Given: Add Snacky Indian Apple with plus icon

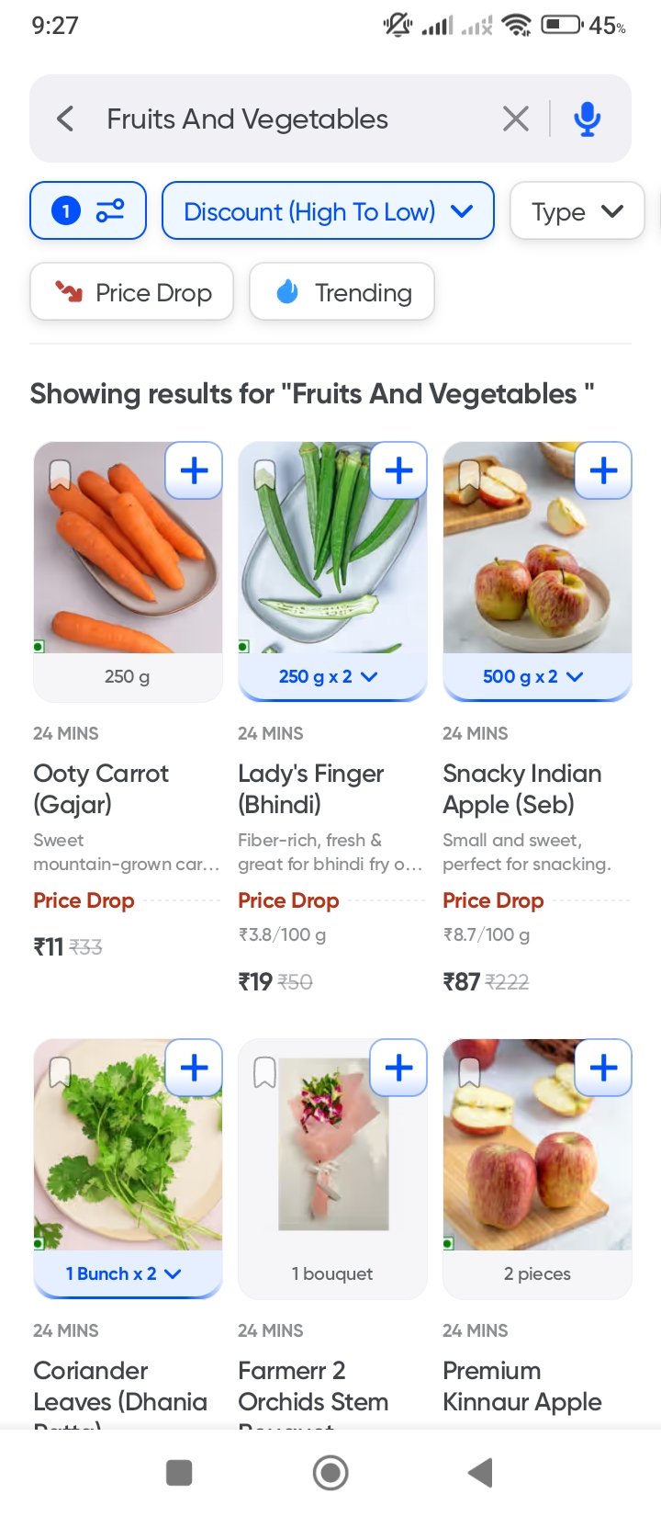Looking at the screenshot, I should click(x=603, y=470).
